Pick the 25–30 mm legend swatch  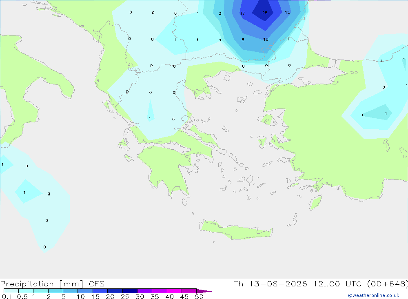130,291
